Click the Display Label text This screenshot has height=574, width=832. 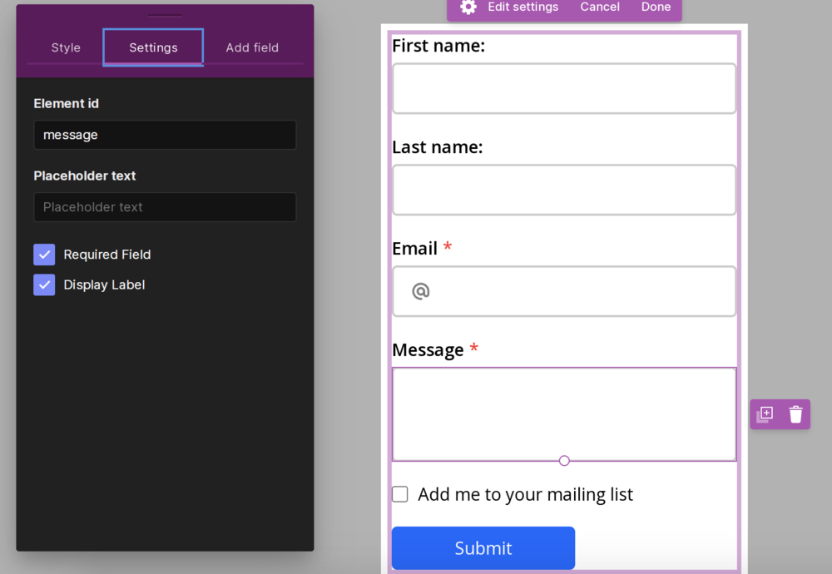tap(104, 285)
